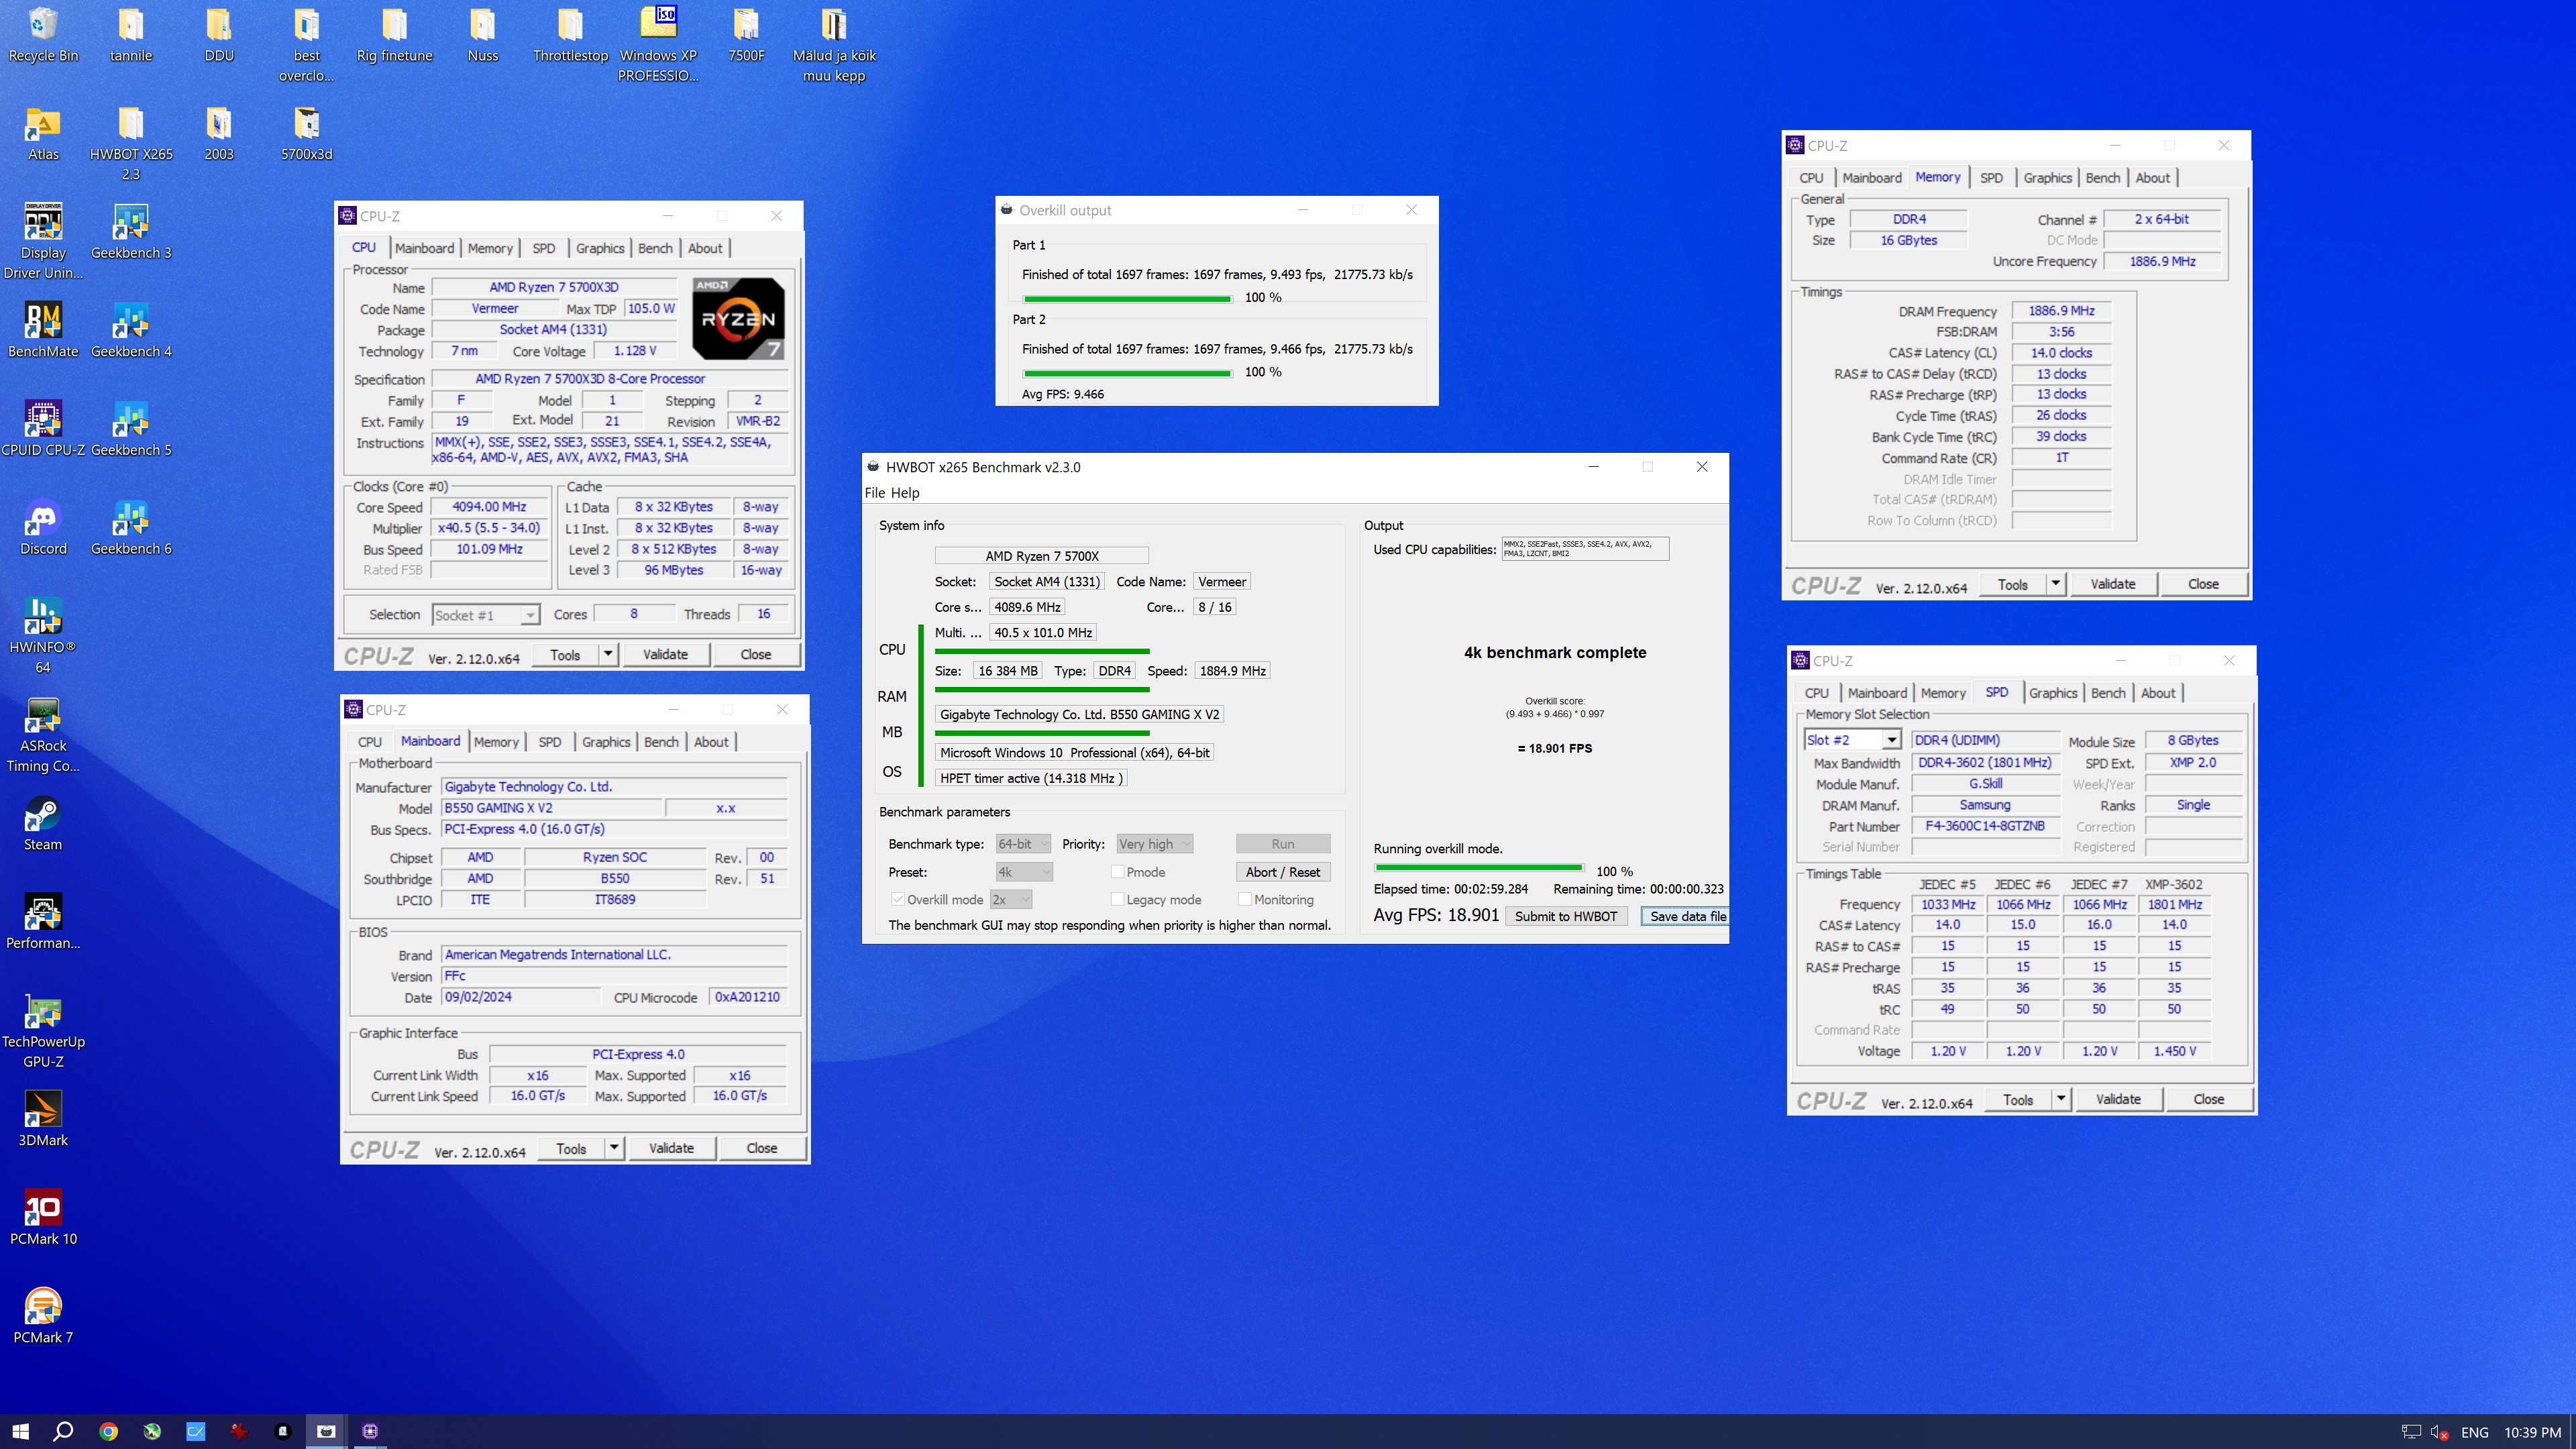Open the Benchmark type 64-bit dropdown
The height and width of the screenshot is (1449, 2576).
tap(1023, 844)
